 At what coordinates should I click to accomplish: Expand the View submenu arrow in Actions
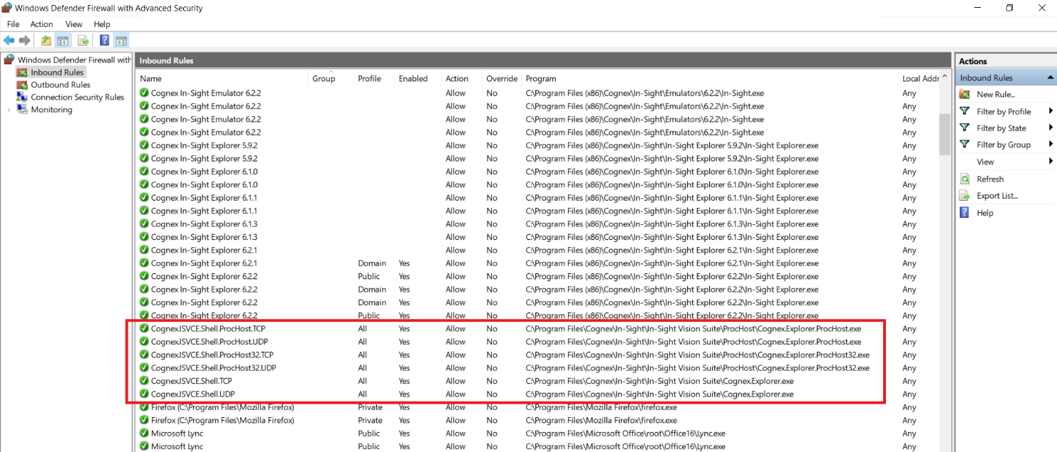point(1051,162)
